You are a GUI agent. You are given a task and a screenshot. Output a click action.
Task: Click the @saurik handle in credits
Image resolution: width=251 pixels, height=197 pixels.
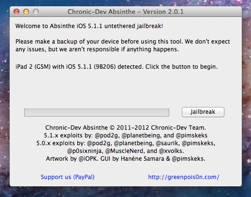click(168, 143)
